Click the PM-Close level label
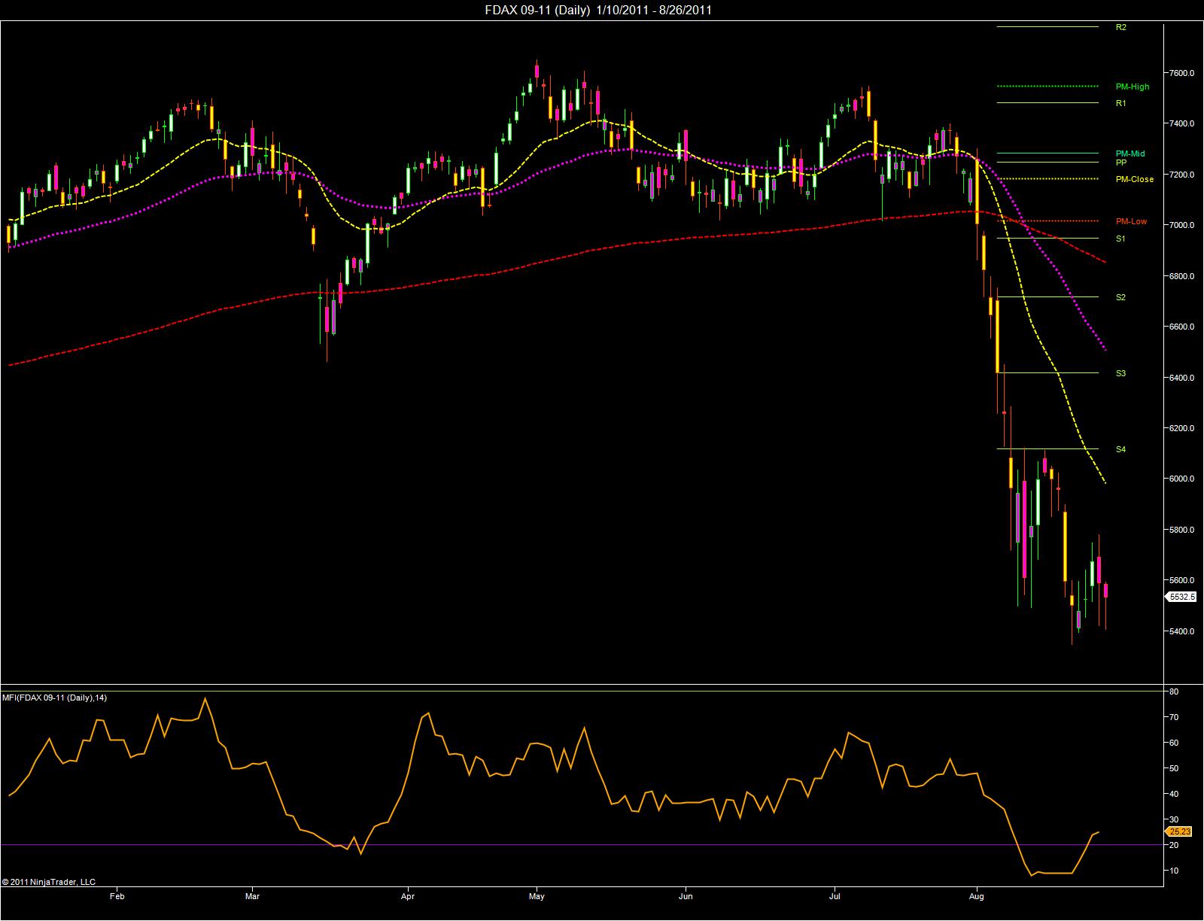The height and width of the screenshot is (921, 1204). point(1134,179)
